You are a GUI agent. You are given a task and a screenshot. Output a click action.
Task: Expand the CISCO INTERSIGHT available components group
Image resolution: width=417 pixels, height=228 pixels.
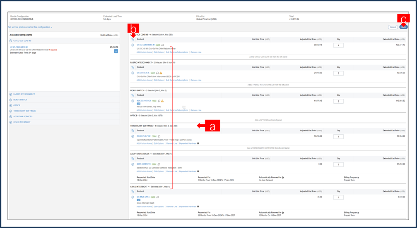[x=11, y=122]
